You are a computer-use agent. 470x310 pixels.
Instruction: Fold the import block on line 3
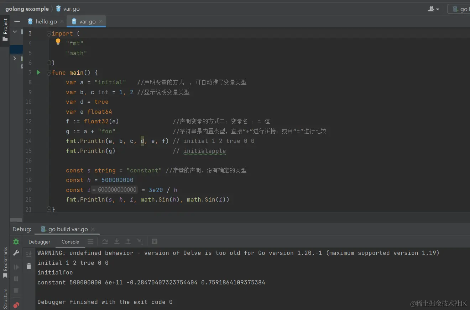(49, 33)
